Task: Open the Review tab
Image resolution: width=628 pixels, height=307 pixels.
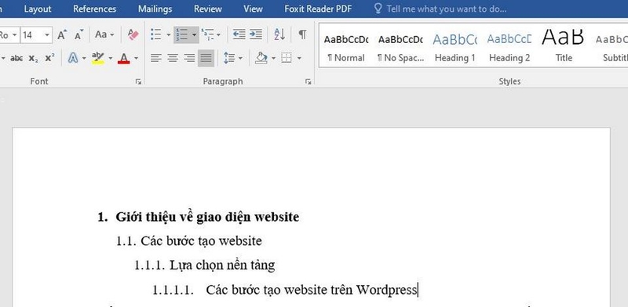Action: 208,9
